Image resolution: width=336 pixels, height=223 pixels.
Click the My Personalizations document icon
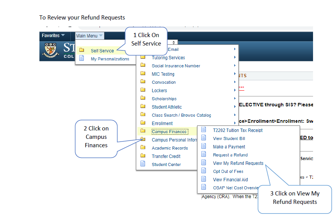82,58
